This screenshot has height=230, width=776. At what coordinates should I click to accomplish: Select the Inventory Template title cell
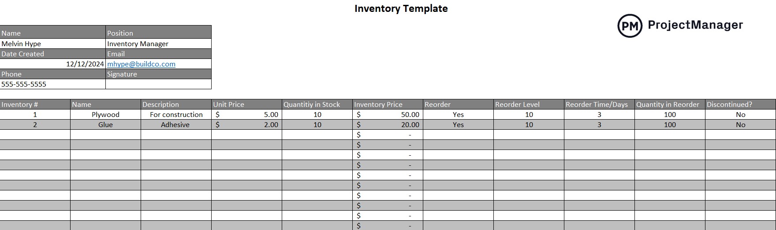(401, 8)
